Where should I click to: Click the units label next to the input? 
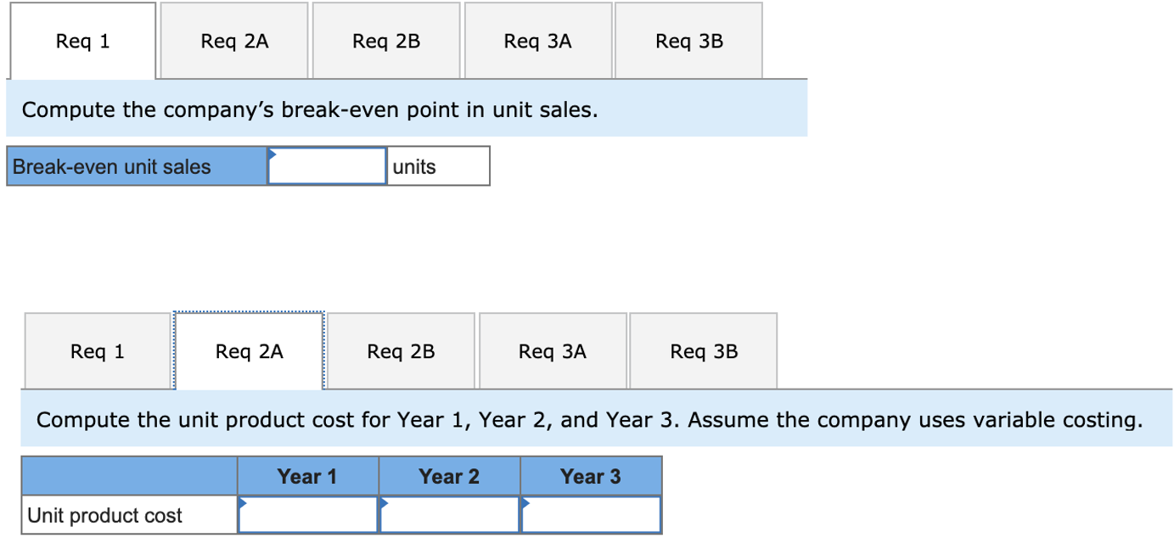tap(413, 165)
